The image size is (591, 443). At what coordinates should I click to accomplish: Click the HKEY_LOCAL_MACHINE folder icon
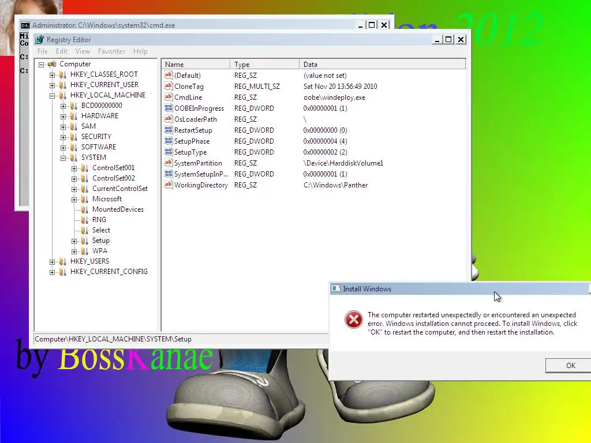[63, 95]
